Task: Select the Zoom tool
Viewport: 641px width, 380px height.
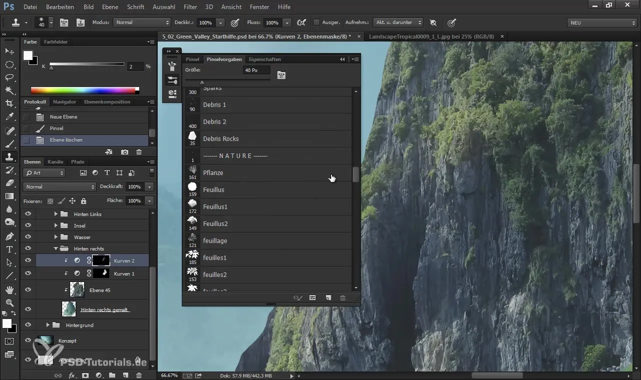Action: coord(10,302)
